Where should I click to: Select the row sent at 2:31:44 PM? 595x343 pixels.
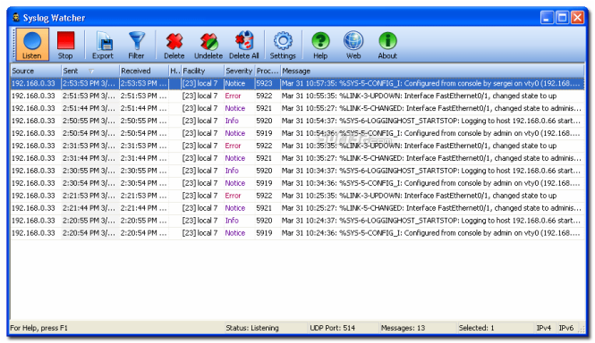[x=297, y=158]
